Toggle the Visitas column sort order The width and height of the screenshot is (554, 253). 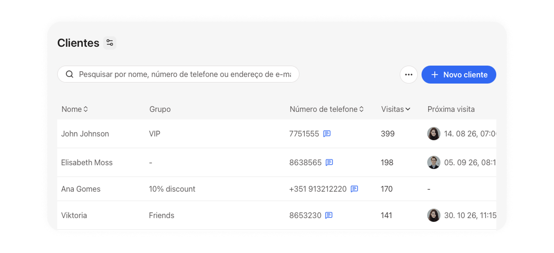click(396, 109)
